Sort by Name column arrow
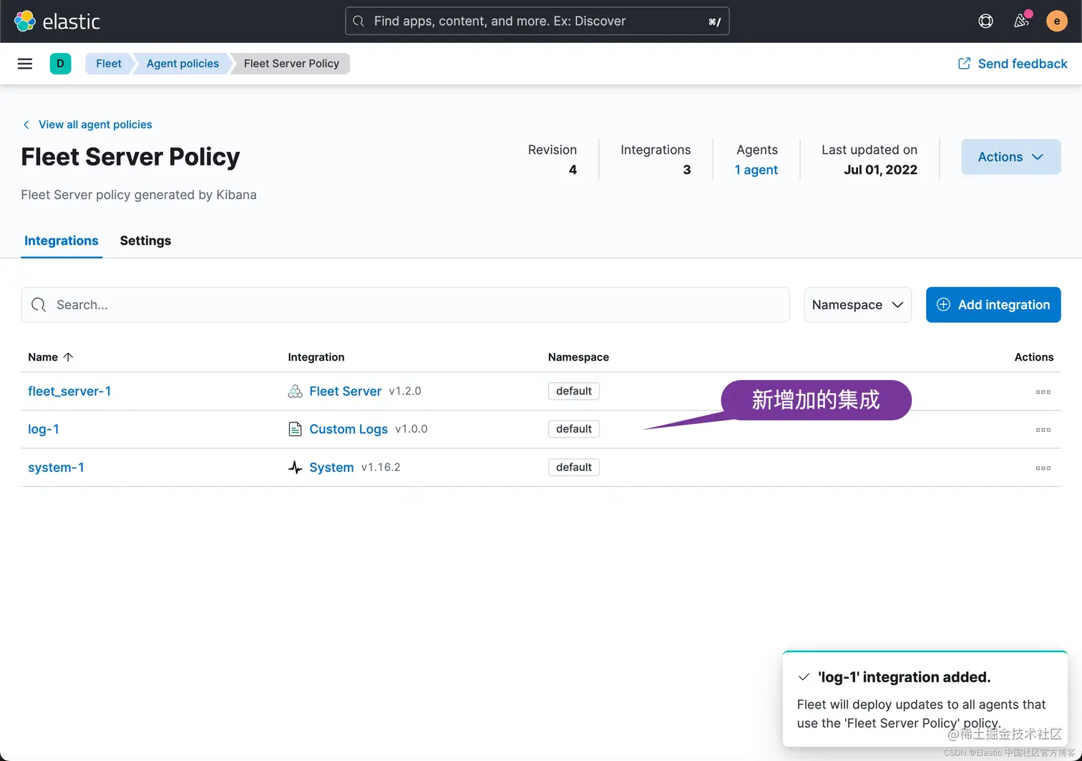 click(68, 357)
